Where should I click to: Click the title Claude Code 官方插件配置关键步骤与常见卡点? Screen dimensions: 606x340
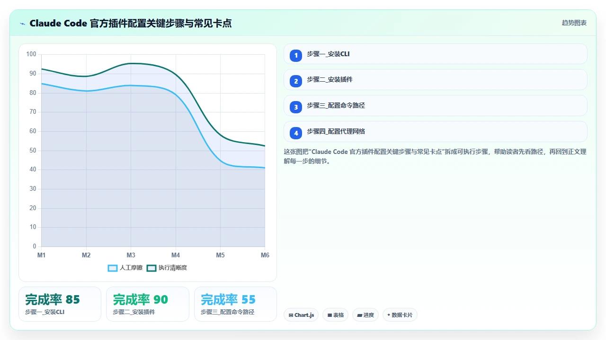click(x=131, y=23)
